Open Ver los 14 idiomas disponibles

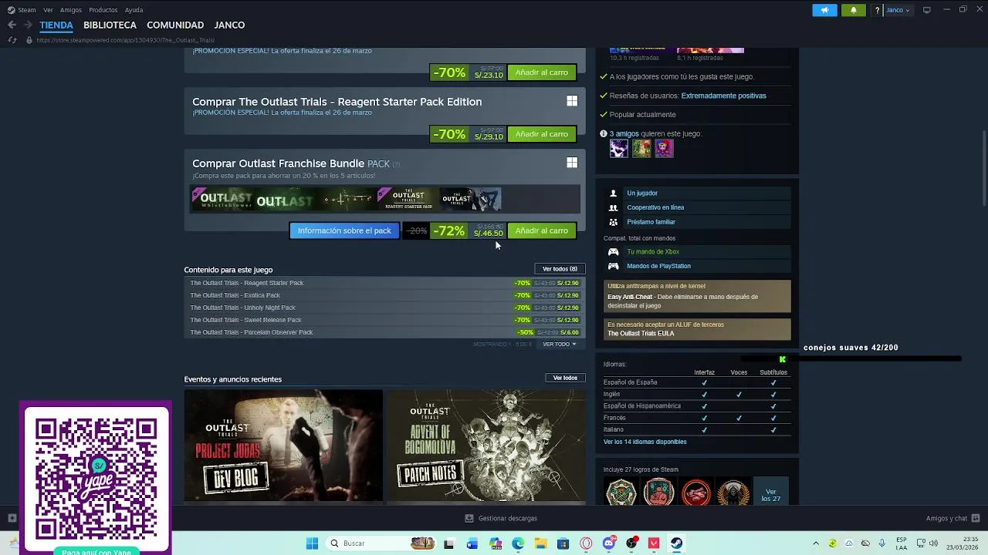pyautogui.click(x=645, y=442)
